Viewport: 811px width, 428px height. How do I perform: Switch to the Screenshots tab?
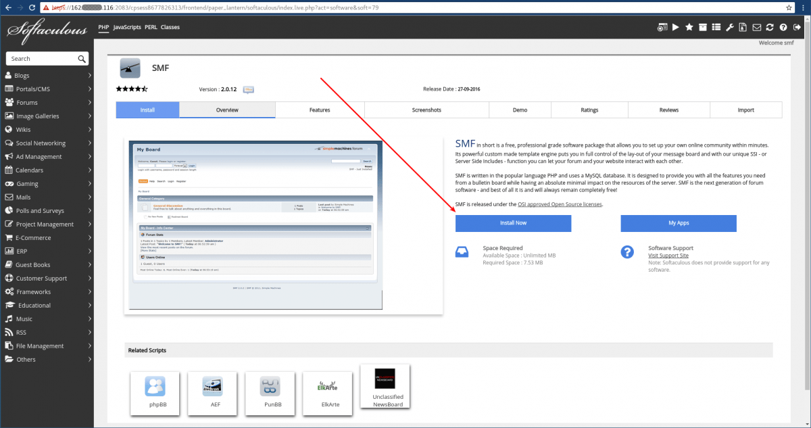427,110
